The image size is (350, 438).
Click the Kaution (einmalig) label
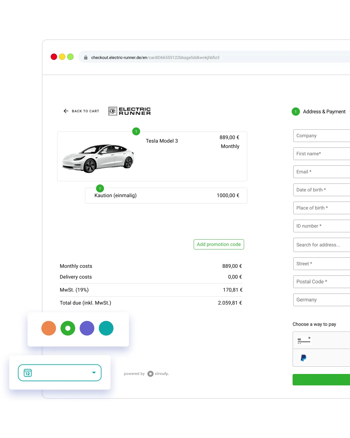[x=115, y=196]
